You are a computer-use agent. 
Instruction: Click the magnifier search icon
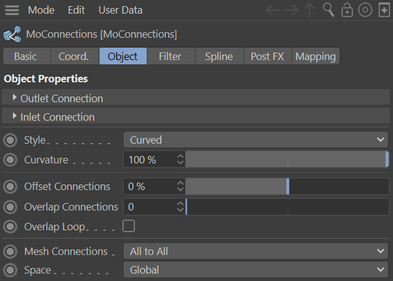[x=329, y=11]
